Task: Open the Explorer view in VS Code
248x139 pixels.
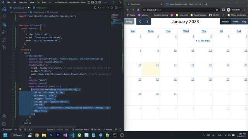Action: click(4, 9)
